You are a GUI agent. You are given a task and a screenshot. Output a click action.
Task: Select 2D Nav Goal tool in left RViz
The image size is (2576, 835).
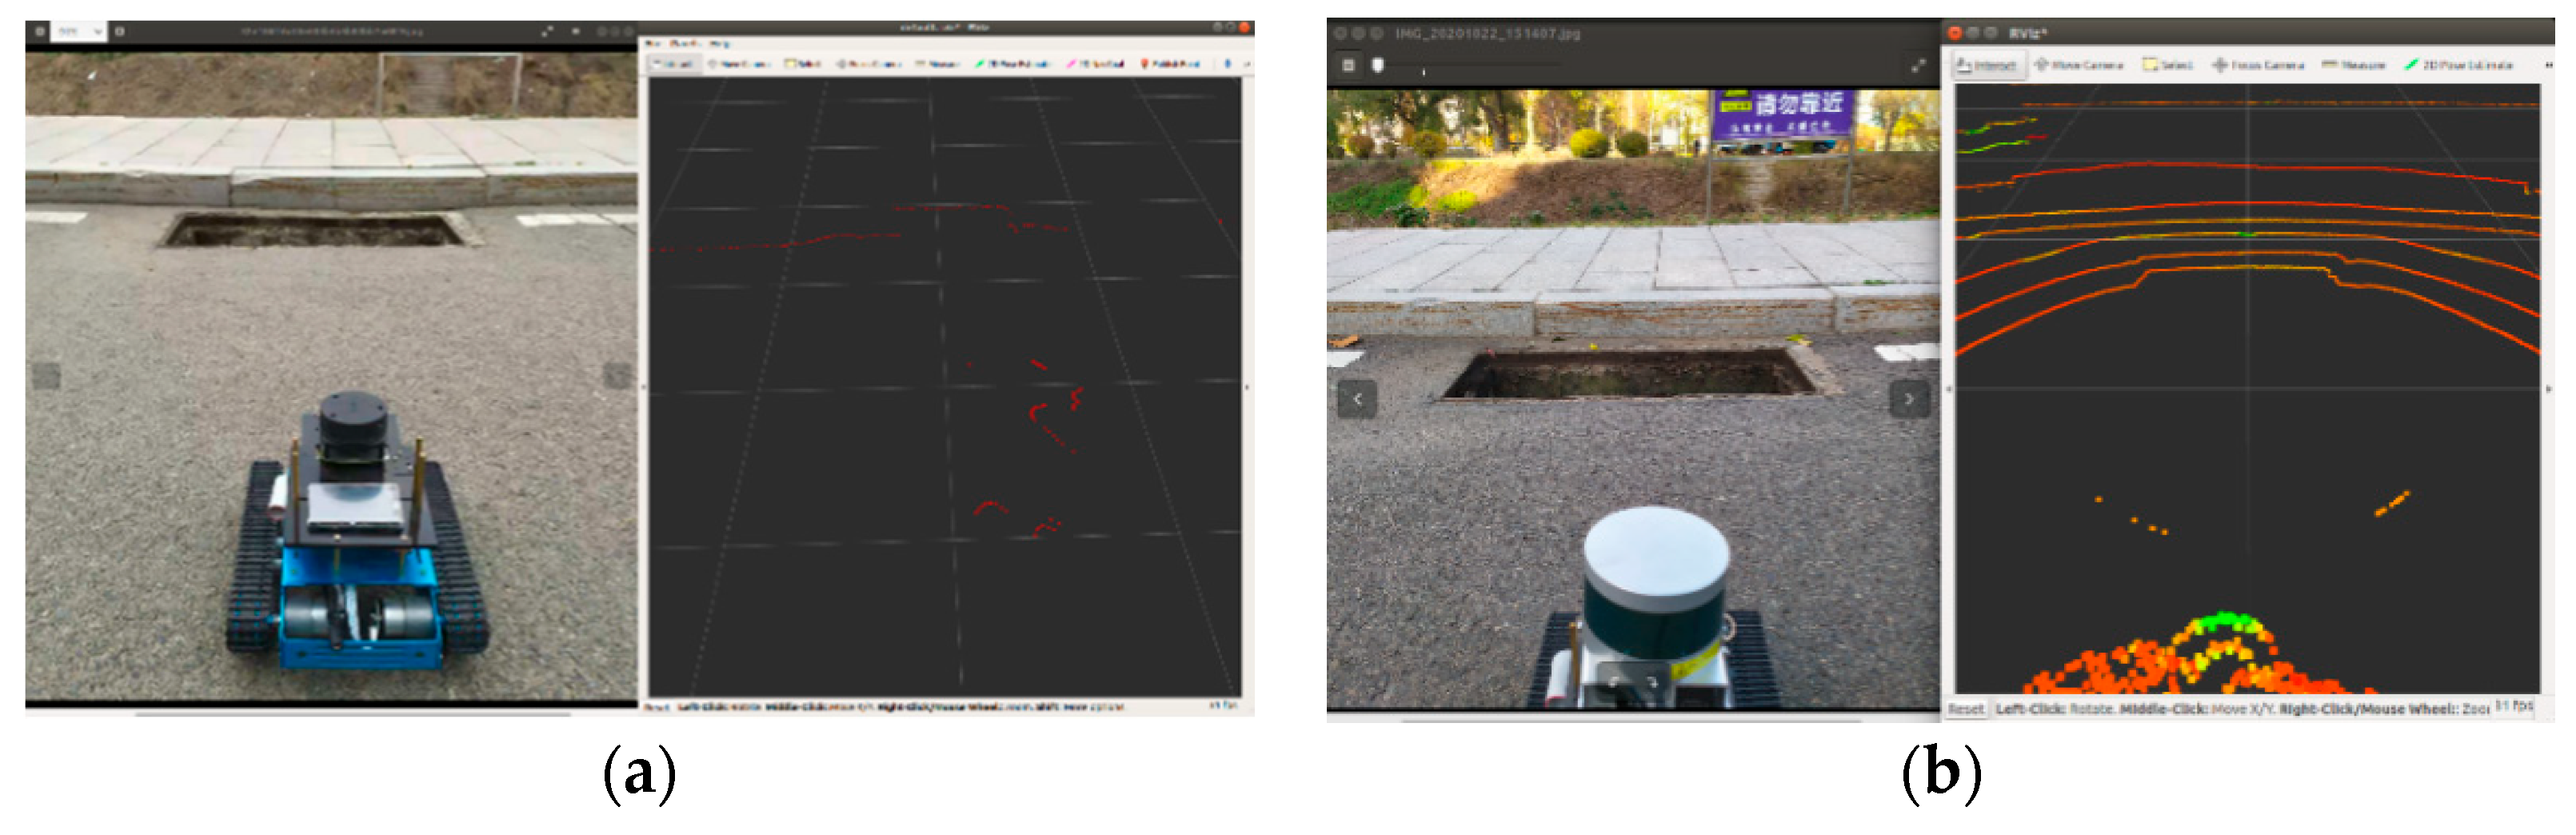(x=1095, y=64)
